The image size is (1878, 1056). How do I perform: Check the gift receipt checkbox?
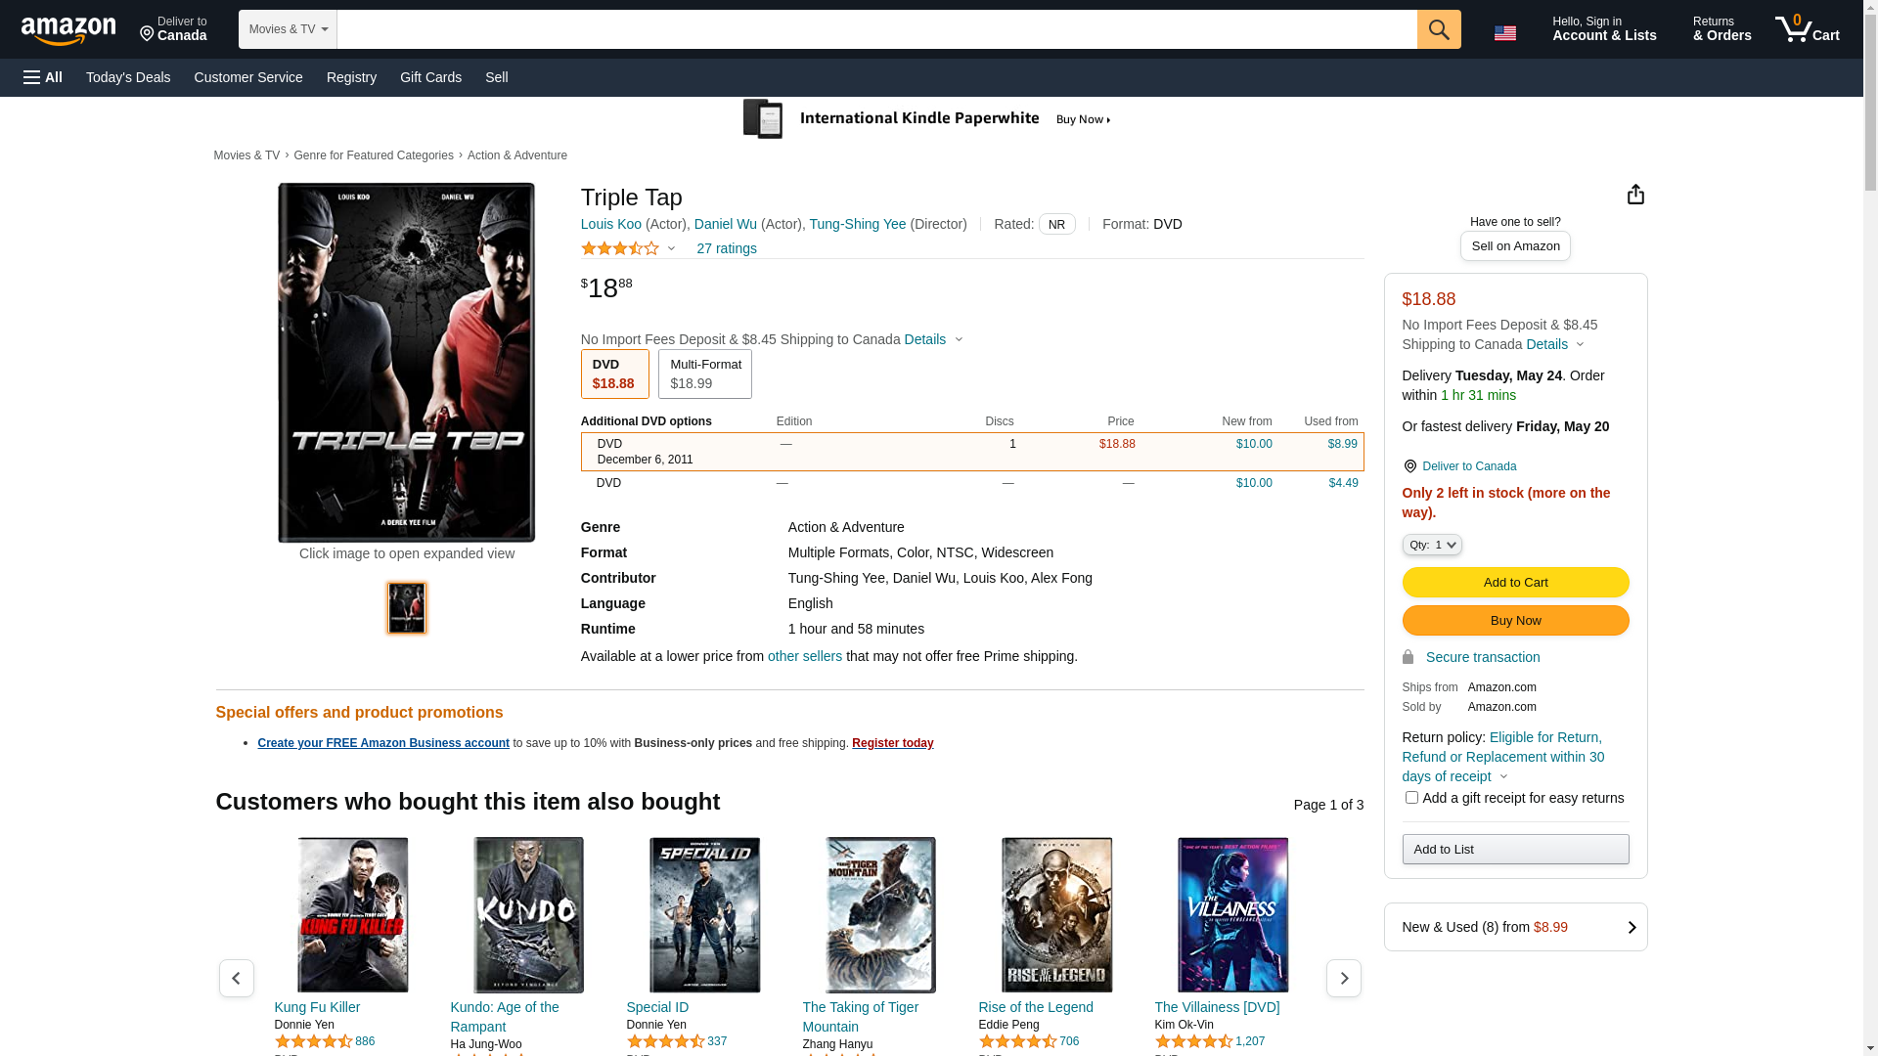point(1411,798)
